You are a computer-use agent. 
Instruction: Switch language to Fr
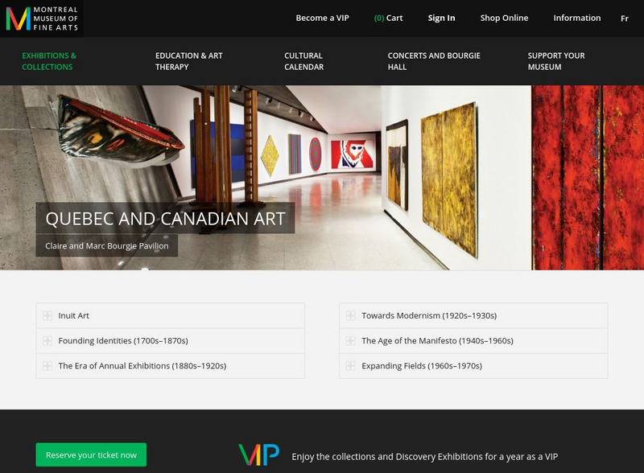(x=625, y=19)
